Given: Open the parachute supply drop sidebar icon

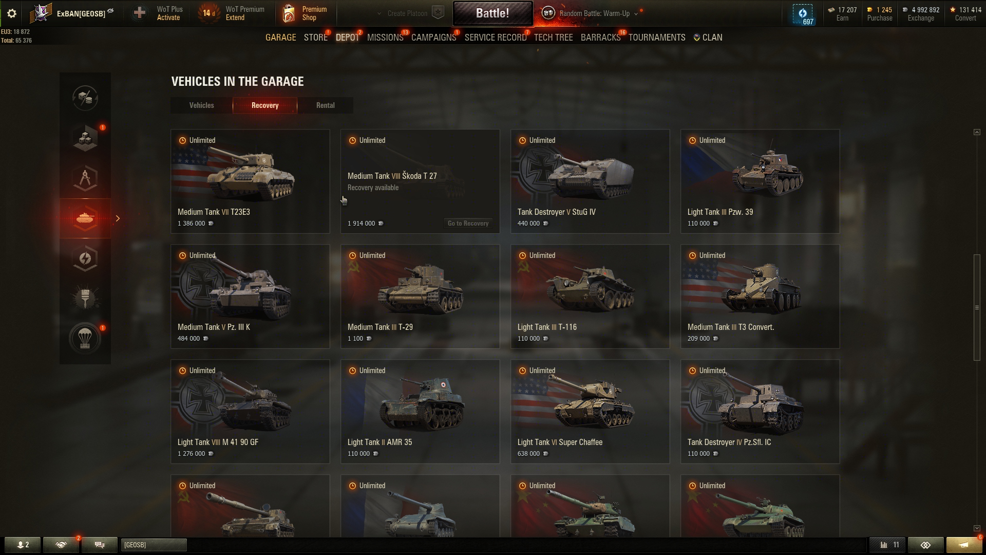Looking at the screenshot, I should [x=85, y=338].
